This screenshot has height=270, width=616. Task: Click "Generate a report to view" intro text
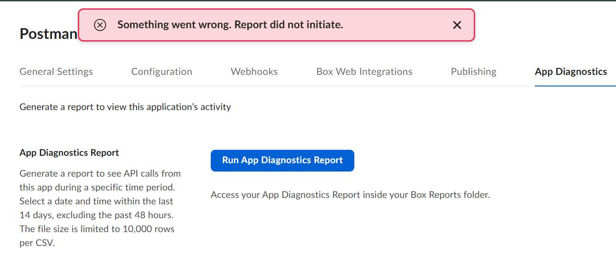125,107
